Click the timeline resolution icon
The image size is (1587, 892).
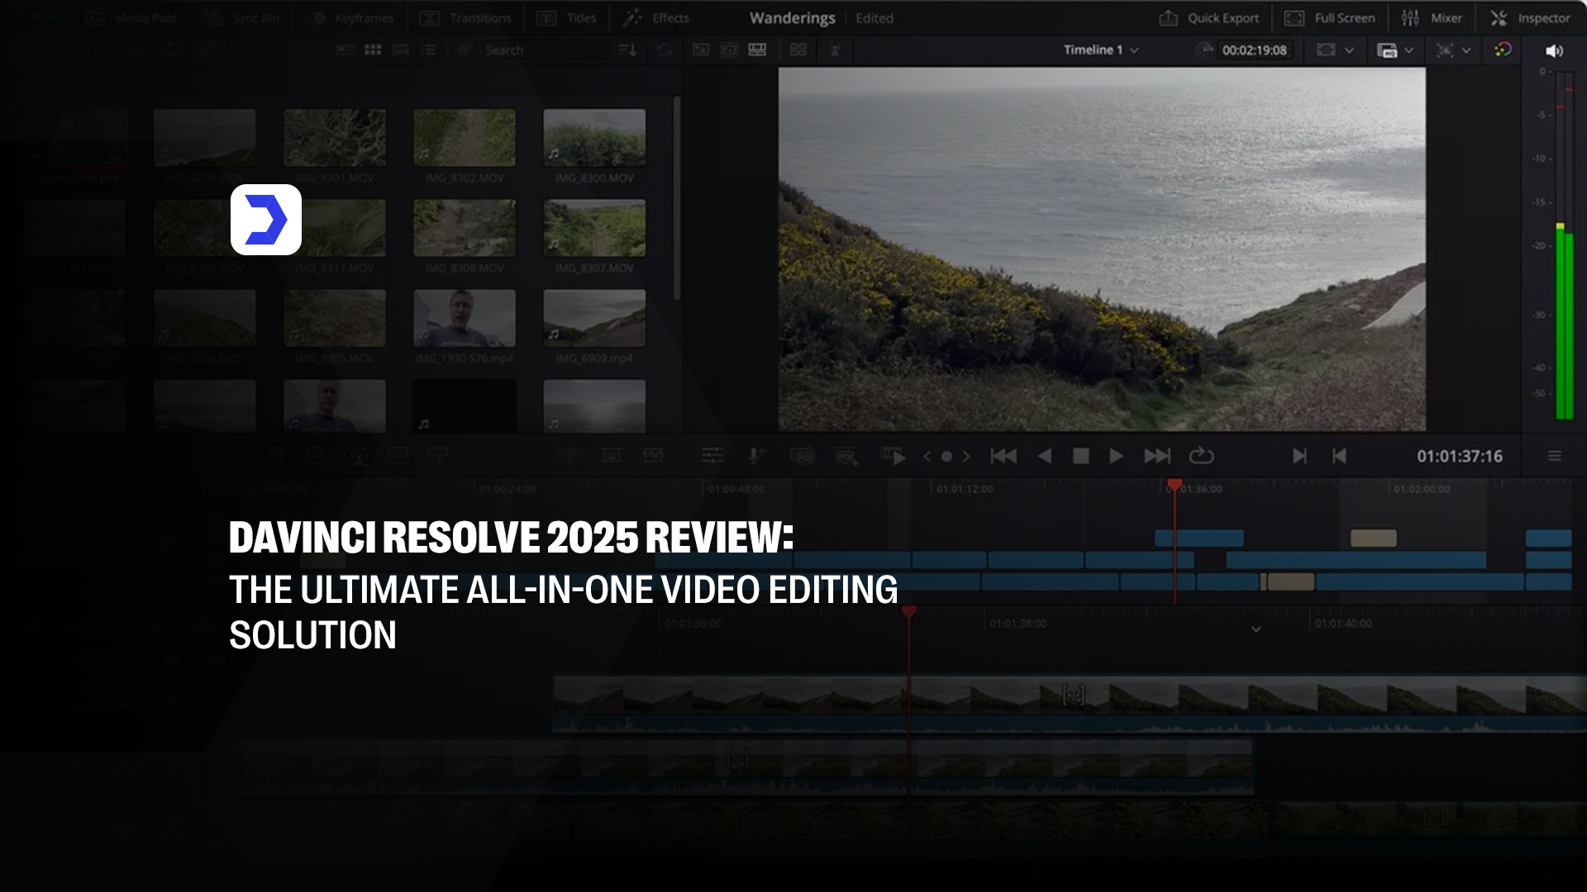point(1445,50)
